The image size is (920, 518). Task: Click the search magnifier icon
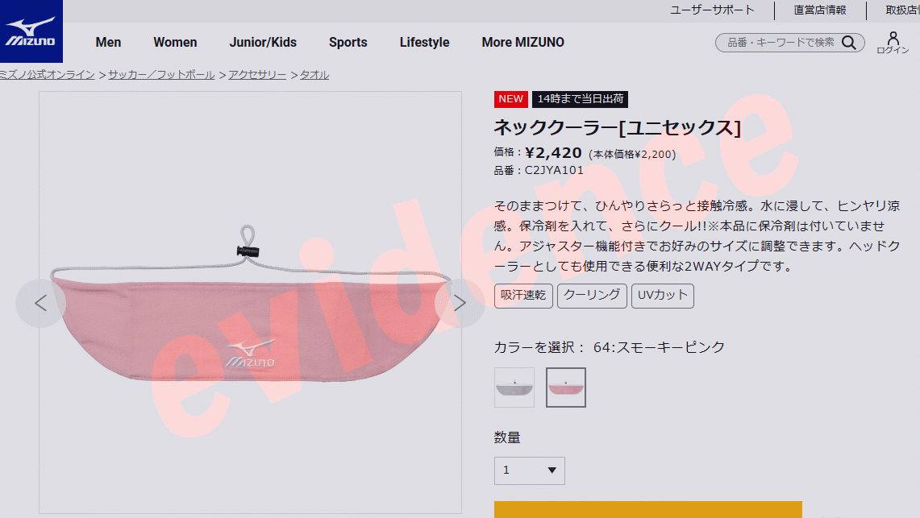[x=848, y=42]
